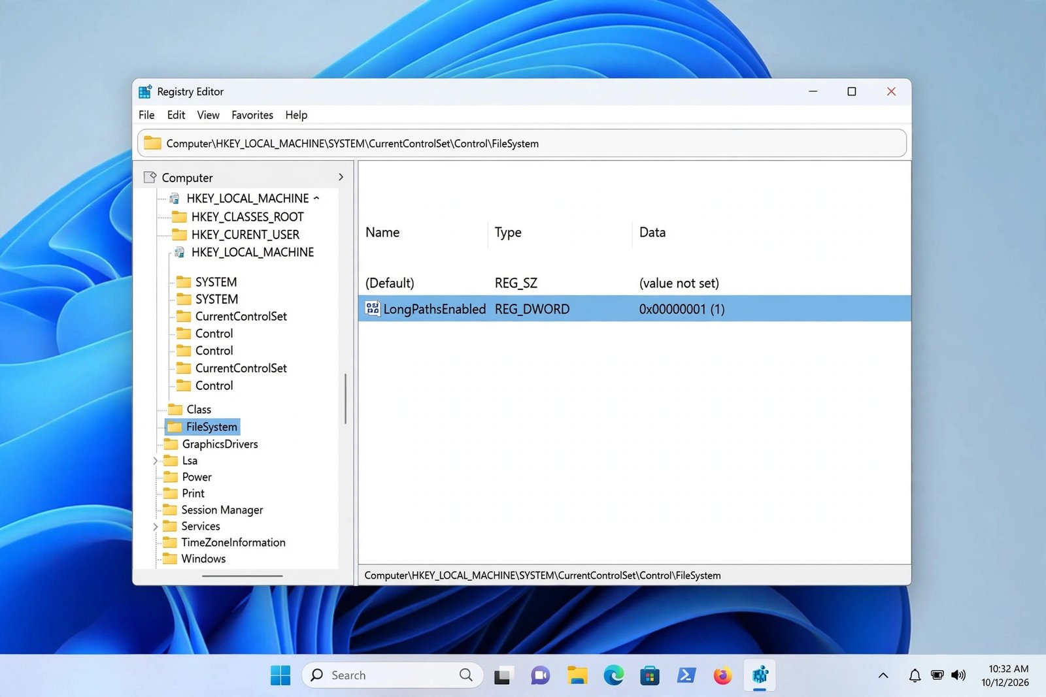
Task: Click the tree pane horizontal scrollbar
Action: (243, 576)
